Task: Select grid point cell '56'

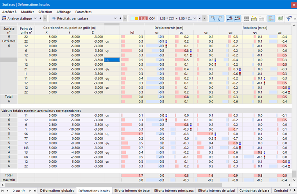Action: coord(26,134)
